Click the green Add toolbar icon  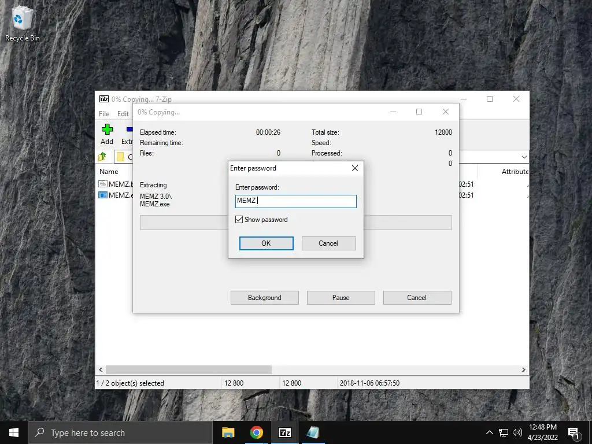point(107,129)
